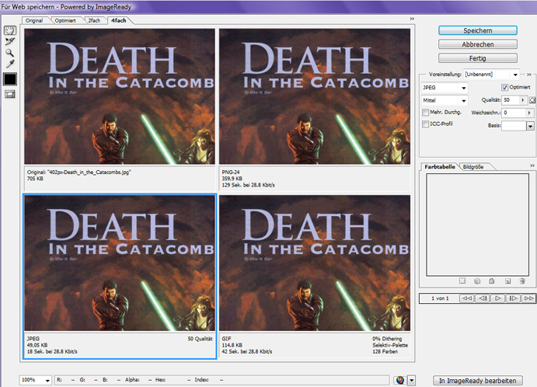Open the black eyedropper color swatch

pos(10,79)
